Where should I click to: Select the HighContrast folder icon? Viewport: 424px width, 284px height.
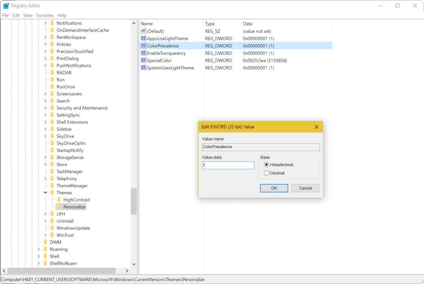[x=59, y=200]
